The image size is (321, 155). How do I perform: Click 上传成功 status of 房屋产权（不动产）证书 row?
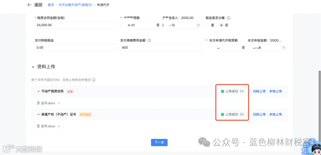click(x=232, y=114)
